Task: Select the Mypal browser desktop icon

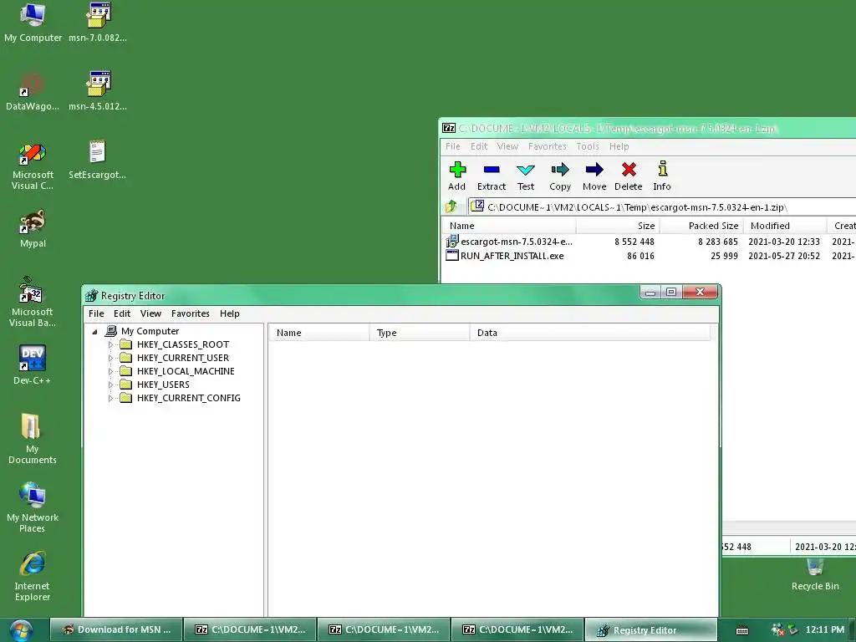Action: point(33,229)
